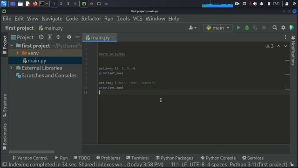Jump to next highlighted error arrow

coord(285,46)
